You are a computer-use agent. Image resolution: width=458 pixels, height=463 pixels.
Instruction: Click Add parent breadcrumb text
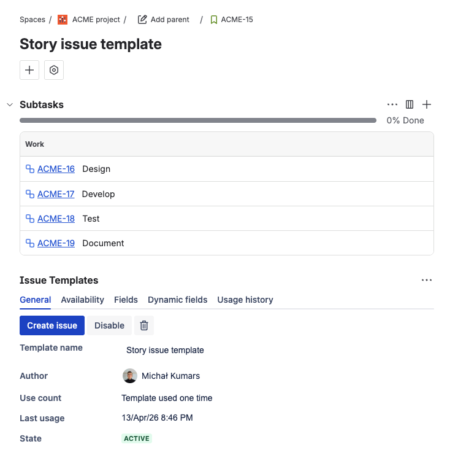[170, 20]
